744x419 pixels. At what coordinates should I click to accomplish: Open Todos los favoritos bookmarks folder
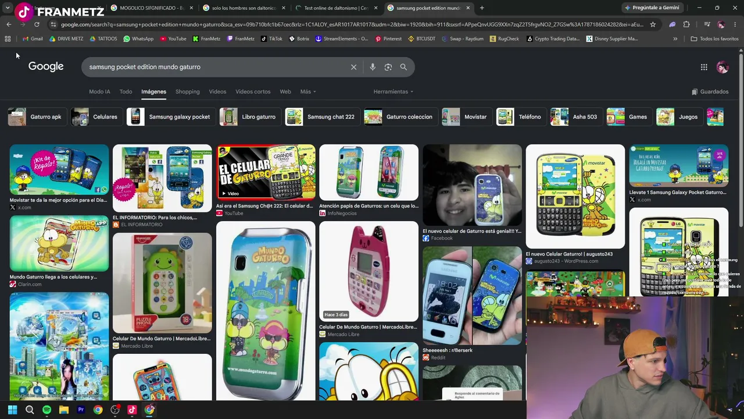(714, 39)
